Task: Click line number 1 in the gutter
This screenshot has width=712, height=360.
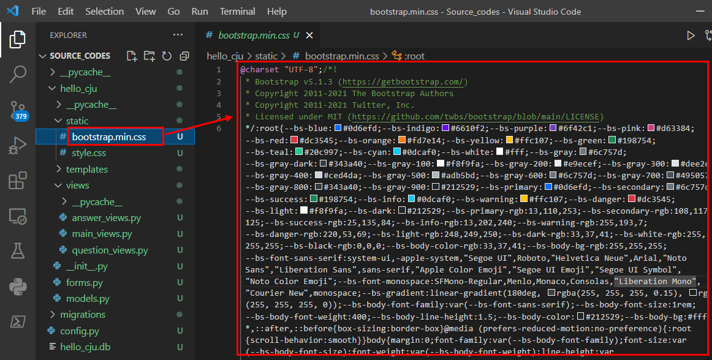Action: [x=218, y=70]
